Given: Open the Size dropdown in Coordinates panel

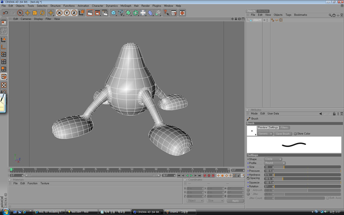Looking at the screenshot, I should [215, 201].
